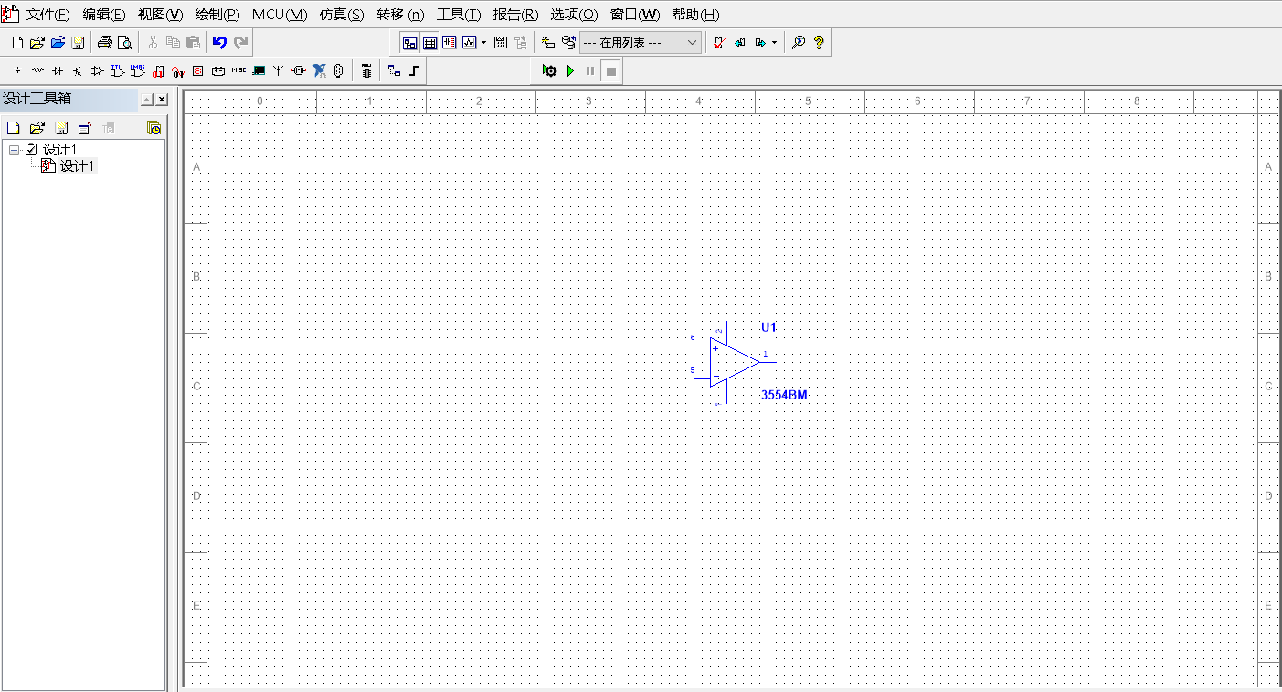This screenshot has width=1282, height=692.
Task: Click the green Run simulation button
Action: [x=570, y=70]
